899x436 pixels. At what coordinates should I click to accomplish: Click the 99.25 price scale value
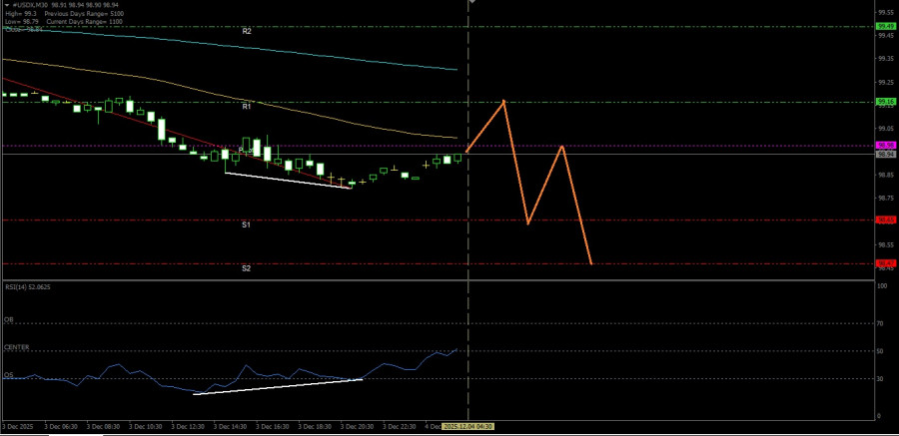(x=885, y=82)
